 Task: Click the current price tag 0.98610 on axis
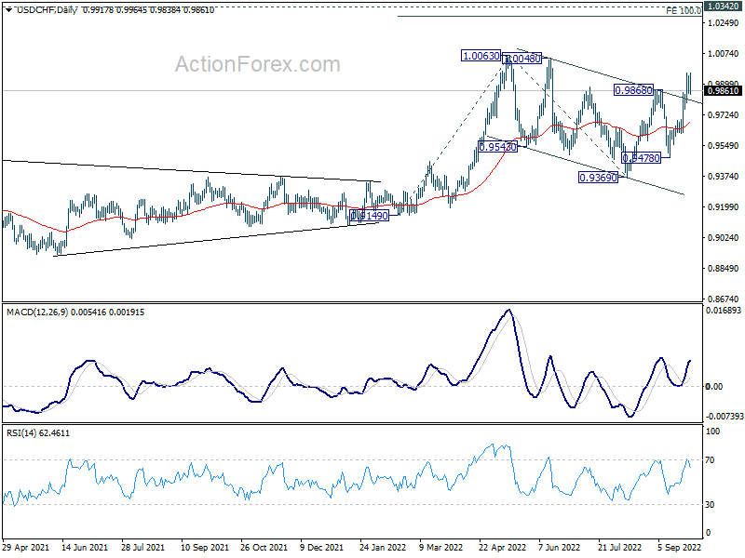(x=723, y=90)
